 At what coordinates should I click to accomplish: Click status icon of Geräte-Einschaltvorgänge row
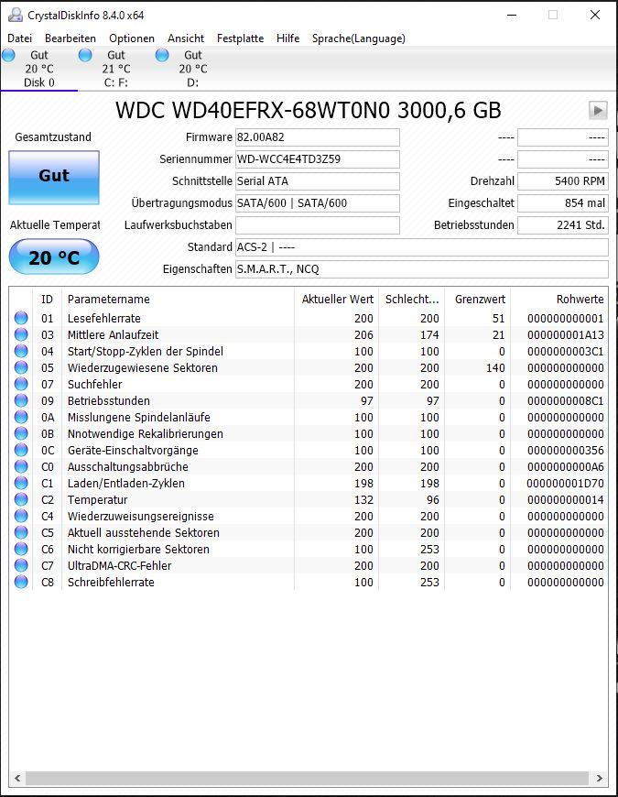coord(21,450)
